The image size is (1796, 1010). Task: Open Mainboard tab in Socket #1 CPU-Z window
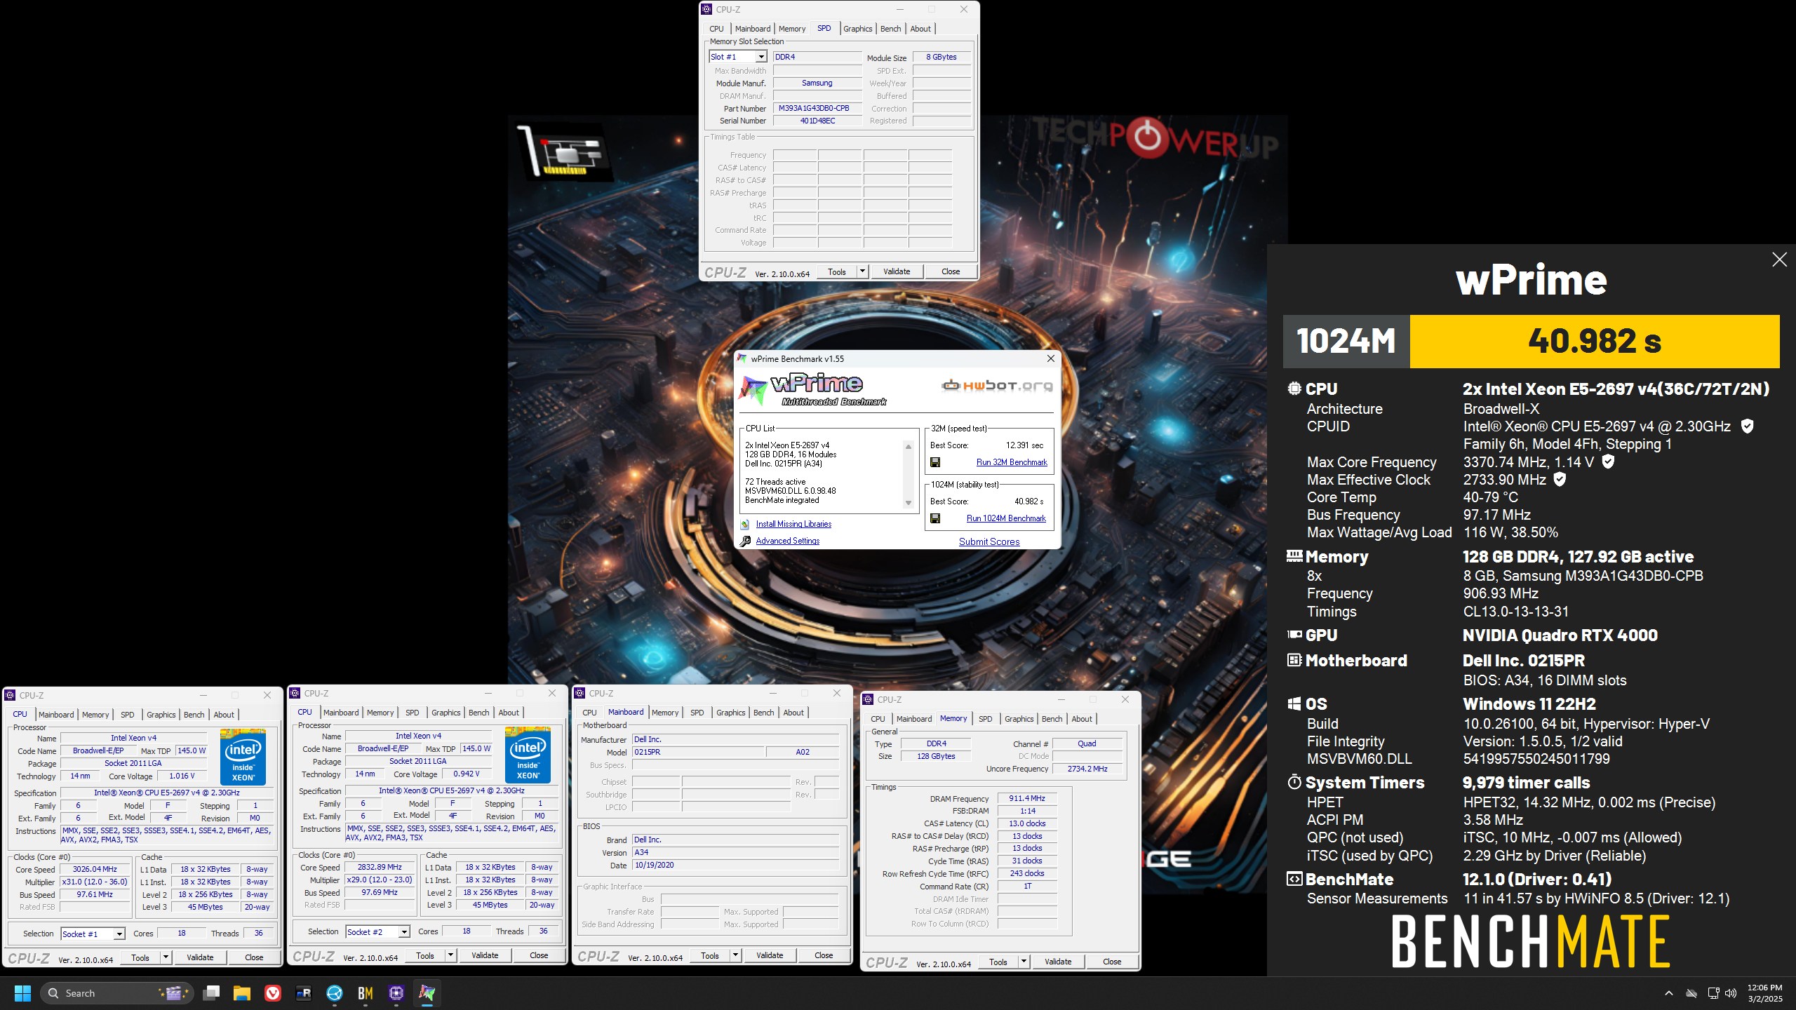tap(56, 715)
